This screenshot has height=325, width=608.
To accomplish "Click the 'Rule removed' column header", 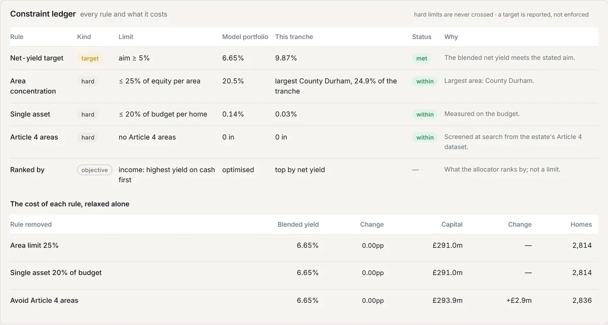I will (31, 224).
